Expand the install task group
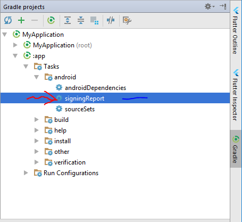Viewport: 242px width, 222px height. tap(37, 141)
